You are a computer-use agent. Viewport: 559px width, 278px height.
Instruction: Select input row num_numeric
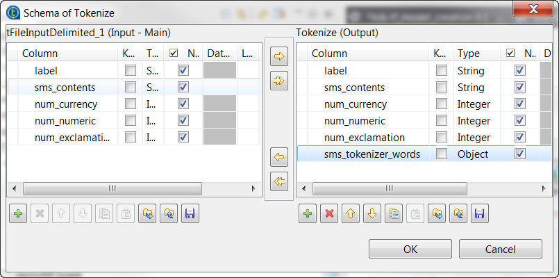click(x=134, y=121)
